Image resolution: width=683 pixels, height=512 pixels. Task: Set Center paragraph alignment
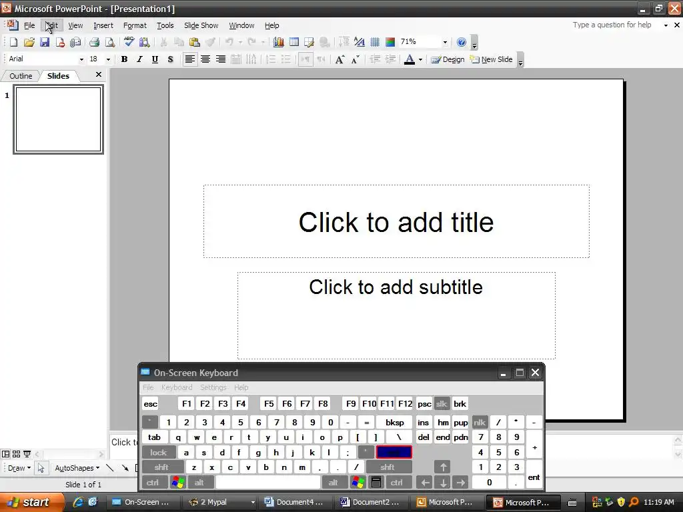(x=205, y=59)
